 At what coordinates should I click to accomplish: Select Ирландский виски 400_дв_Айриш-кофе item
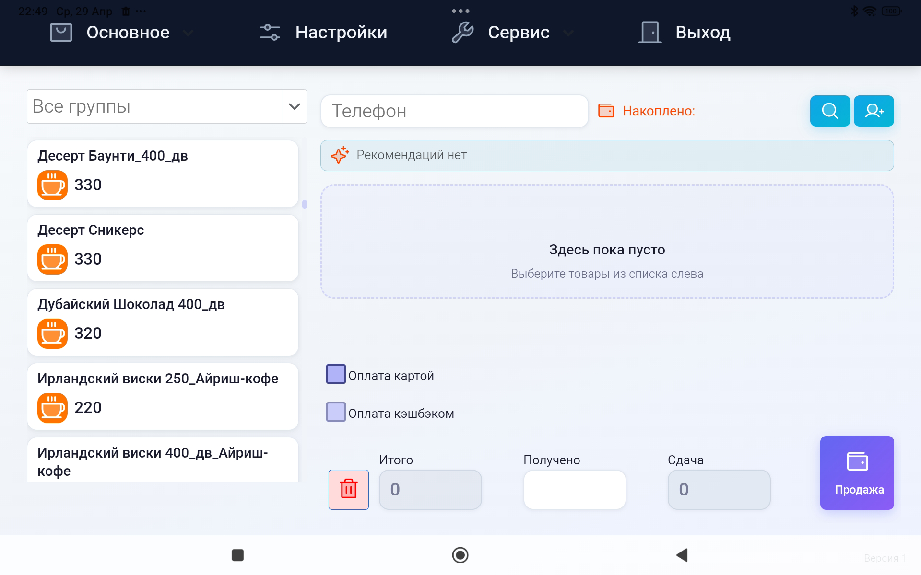[163, 460]
